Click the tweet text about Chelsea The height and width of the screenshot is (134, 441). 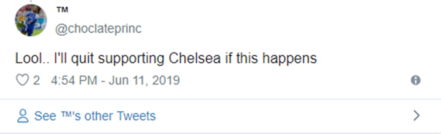pyautogui.click(x=166, y=59)
